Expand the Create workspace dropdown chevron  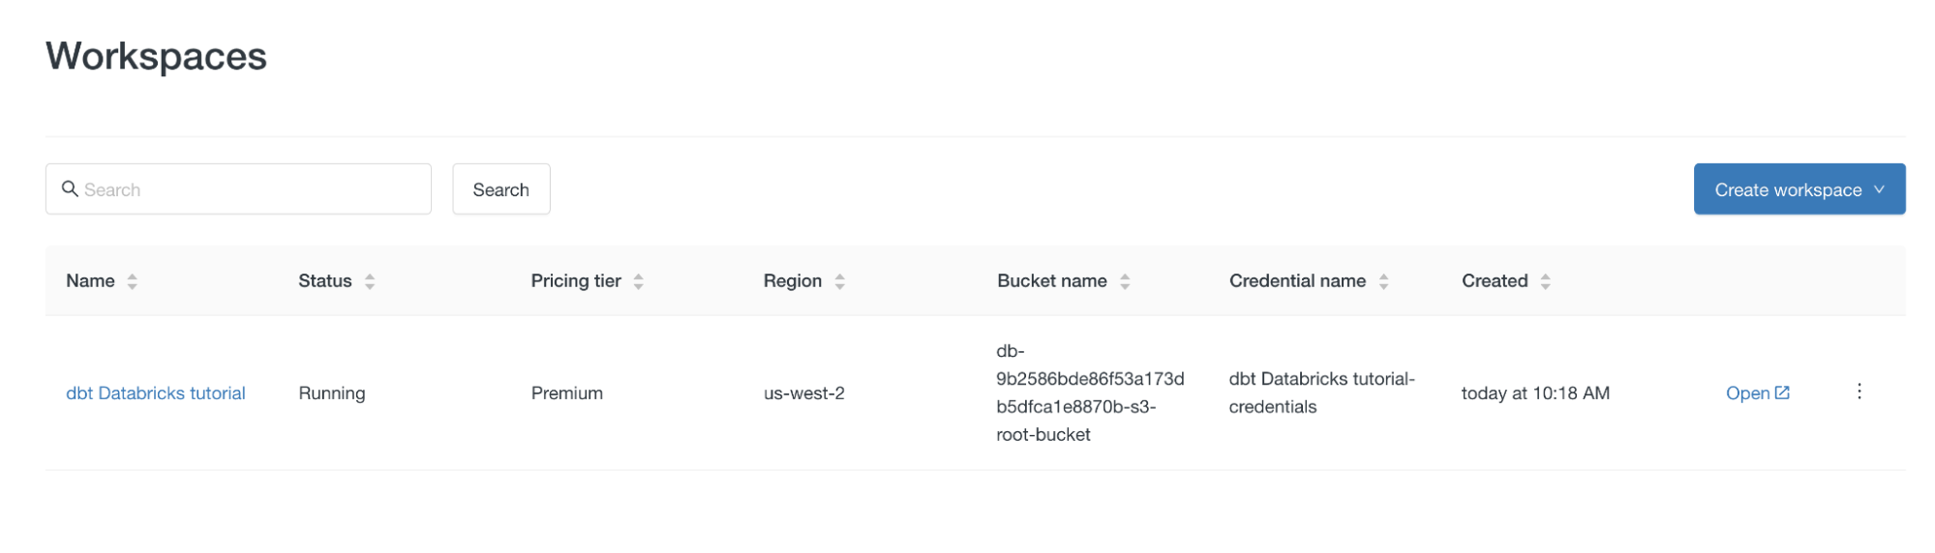click(1880, 189)
